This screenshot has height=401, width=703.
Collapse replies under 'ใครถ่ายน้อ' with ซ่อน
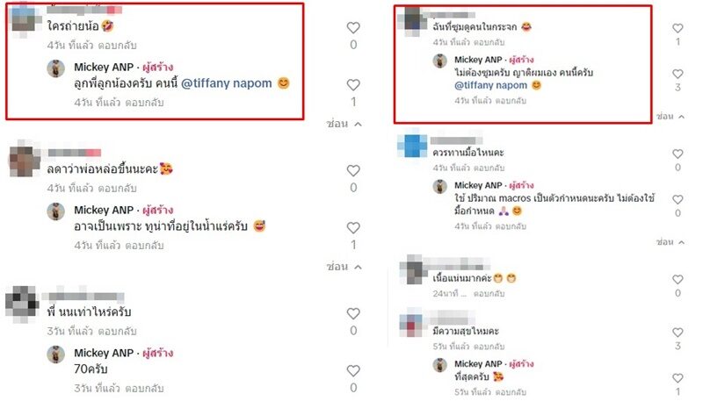pos(344,124)
